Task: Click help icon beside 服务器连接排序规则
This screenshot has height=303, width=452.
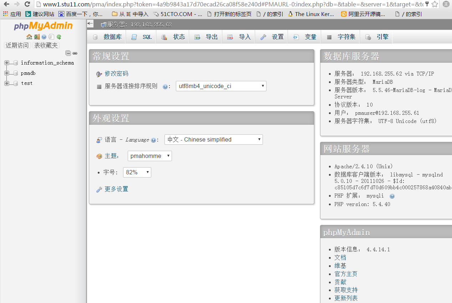Action: click(x=165, y=87)
